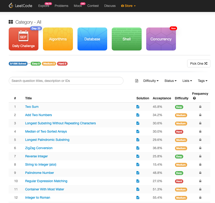Open solution article for Add Two Numbers
215x203 pixels.
click(x=138, y=115)
